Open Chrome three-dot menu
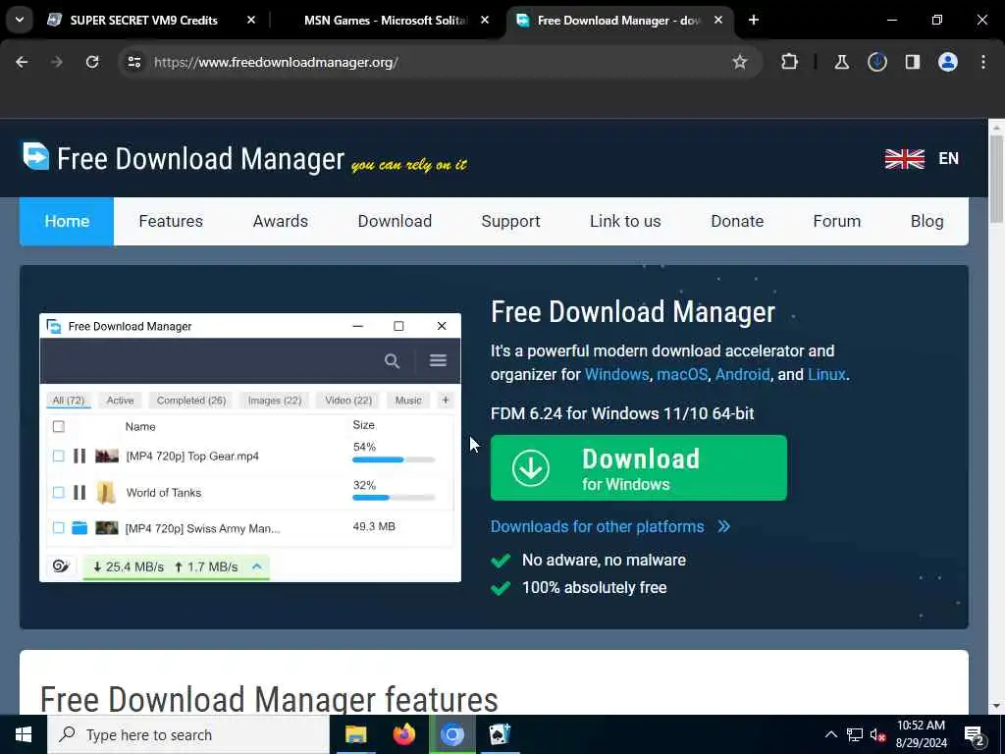The height and width of the screenshot is (754, 1005). pyautogui.click(x=982, y=62)
